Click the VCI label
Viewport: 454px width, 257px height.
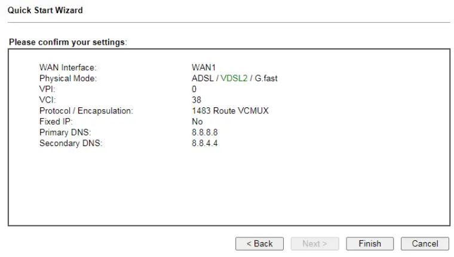pyautogui.click(x=47, y=100)
